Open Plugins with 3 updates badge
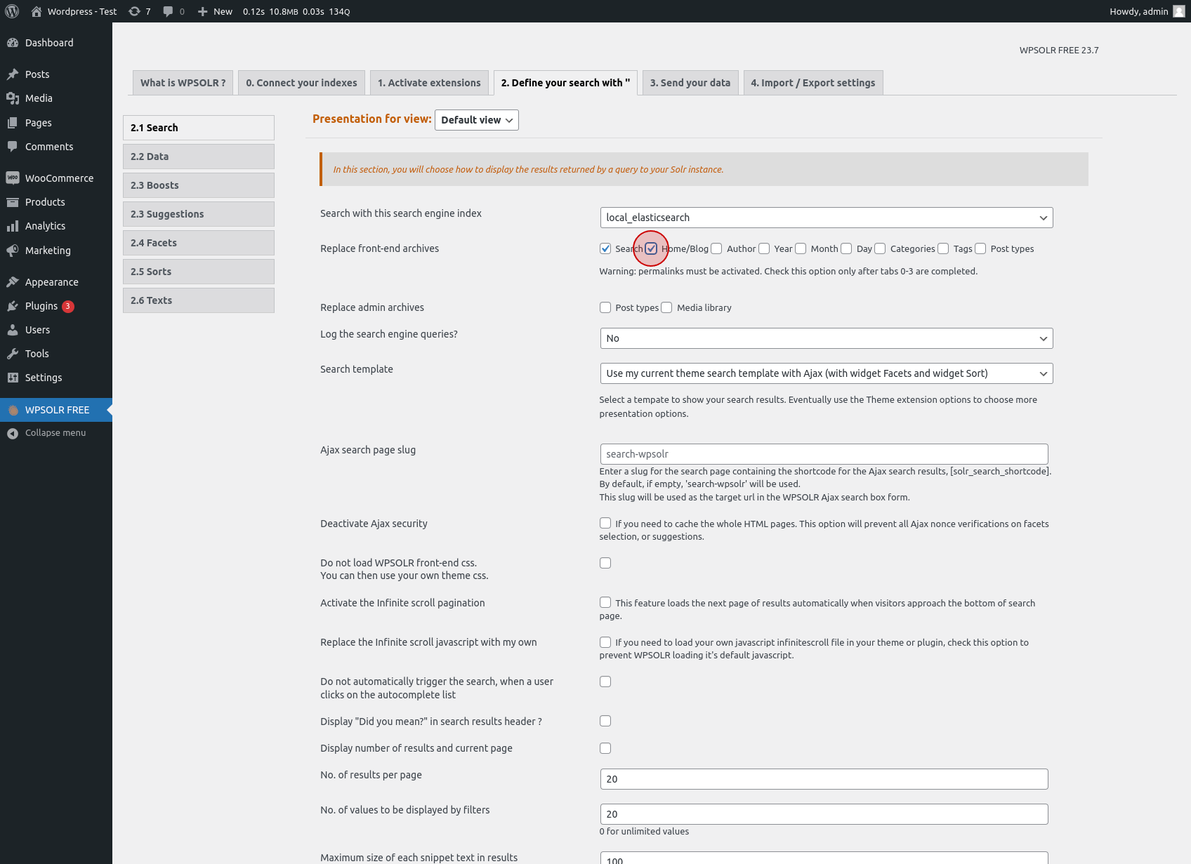The image size is (1191, 864). (56, 306)
